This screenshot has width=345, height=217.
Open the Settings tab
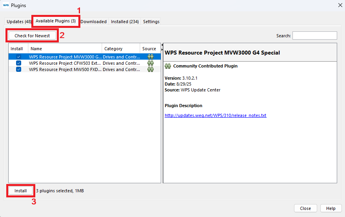pyautogui.click(x=151, y=22)
